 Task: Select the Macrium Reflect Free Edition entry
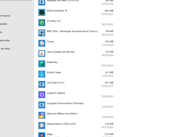click(62, 114)
